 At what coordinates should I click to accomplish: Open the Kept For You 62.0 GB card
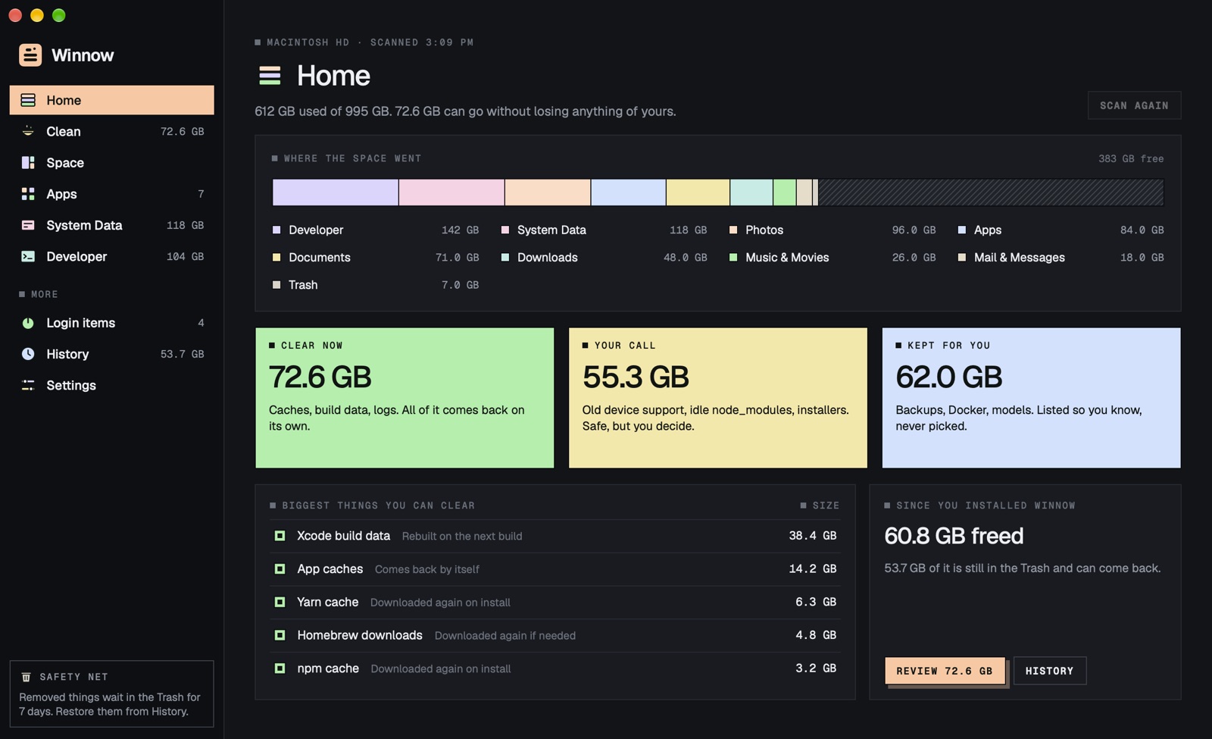tap(1031, 398)
